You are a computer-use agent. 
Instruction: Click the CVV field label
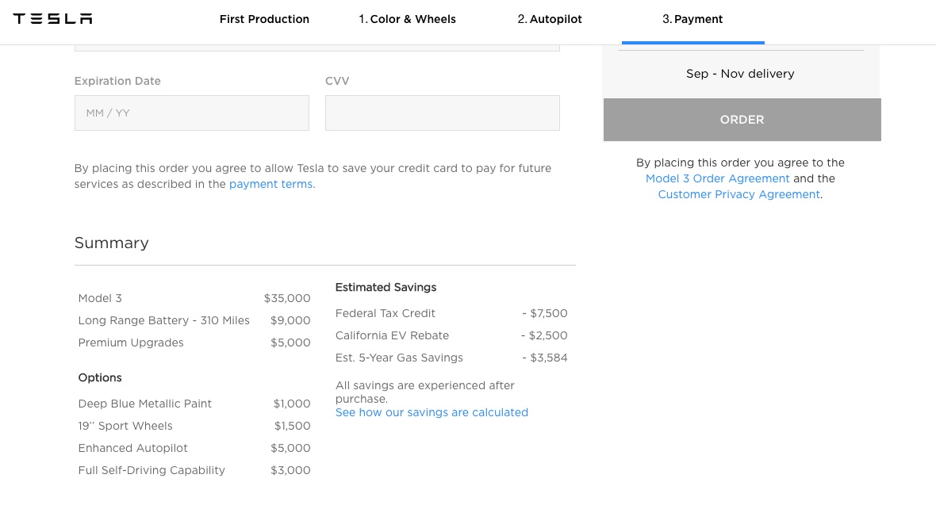click(337, 81)
